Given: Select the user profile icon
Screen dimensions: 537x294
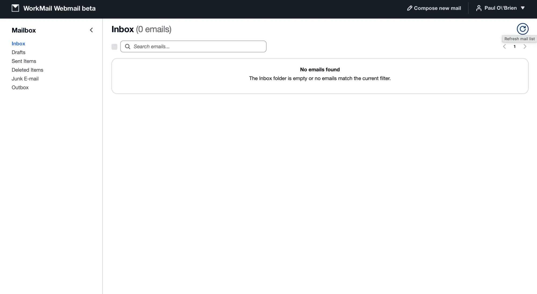Looking at the screenshot, I should [479, 8].
